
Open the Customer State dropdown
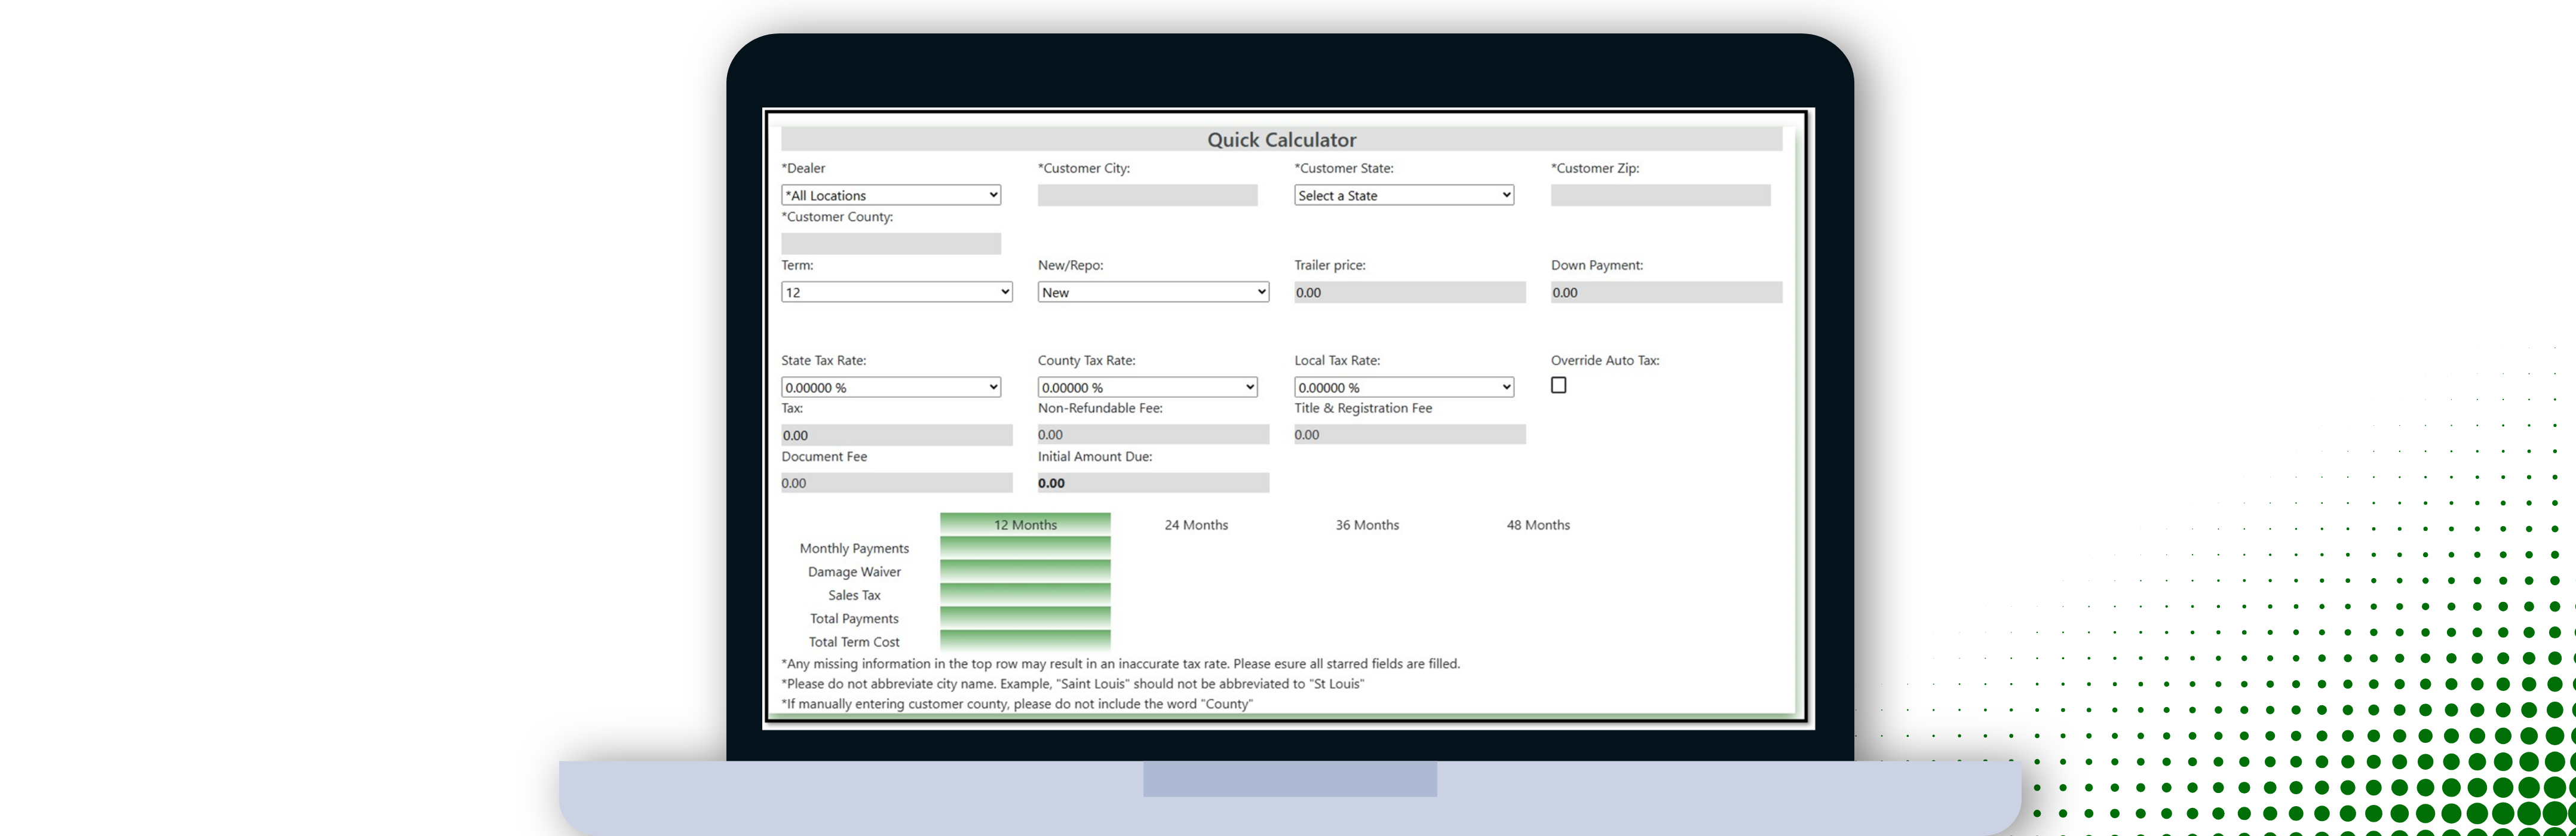point(1403,195)
